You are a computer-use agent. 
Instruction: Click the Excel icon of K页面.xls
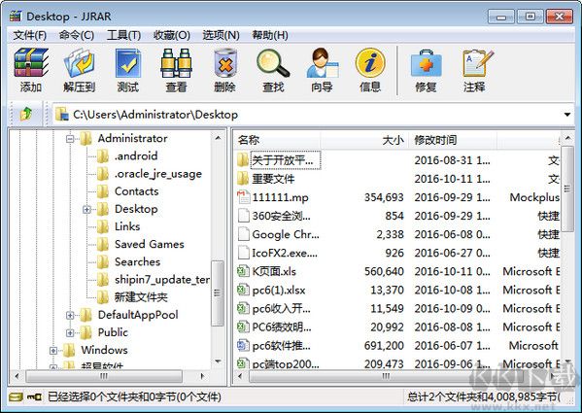pyautogui.click(x=243, y=271)
